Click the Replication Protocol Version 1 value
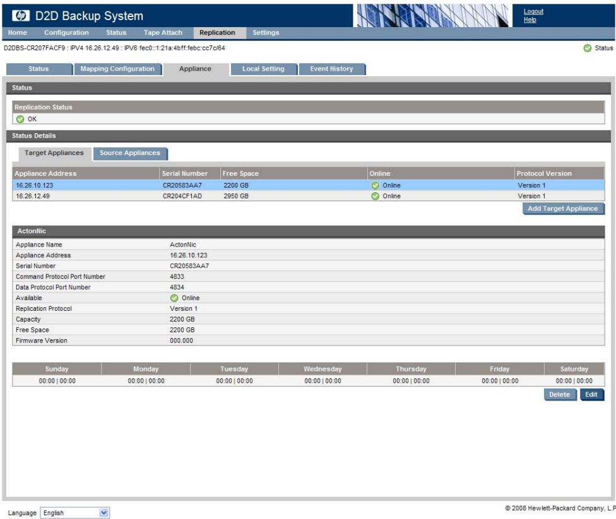 [184, 308]
